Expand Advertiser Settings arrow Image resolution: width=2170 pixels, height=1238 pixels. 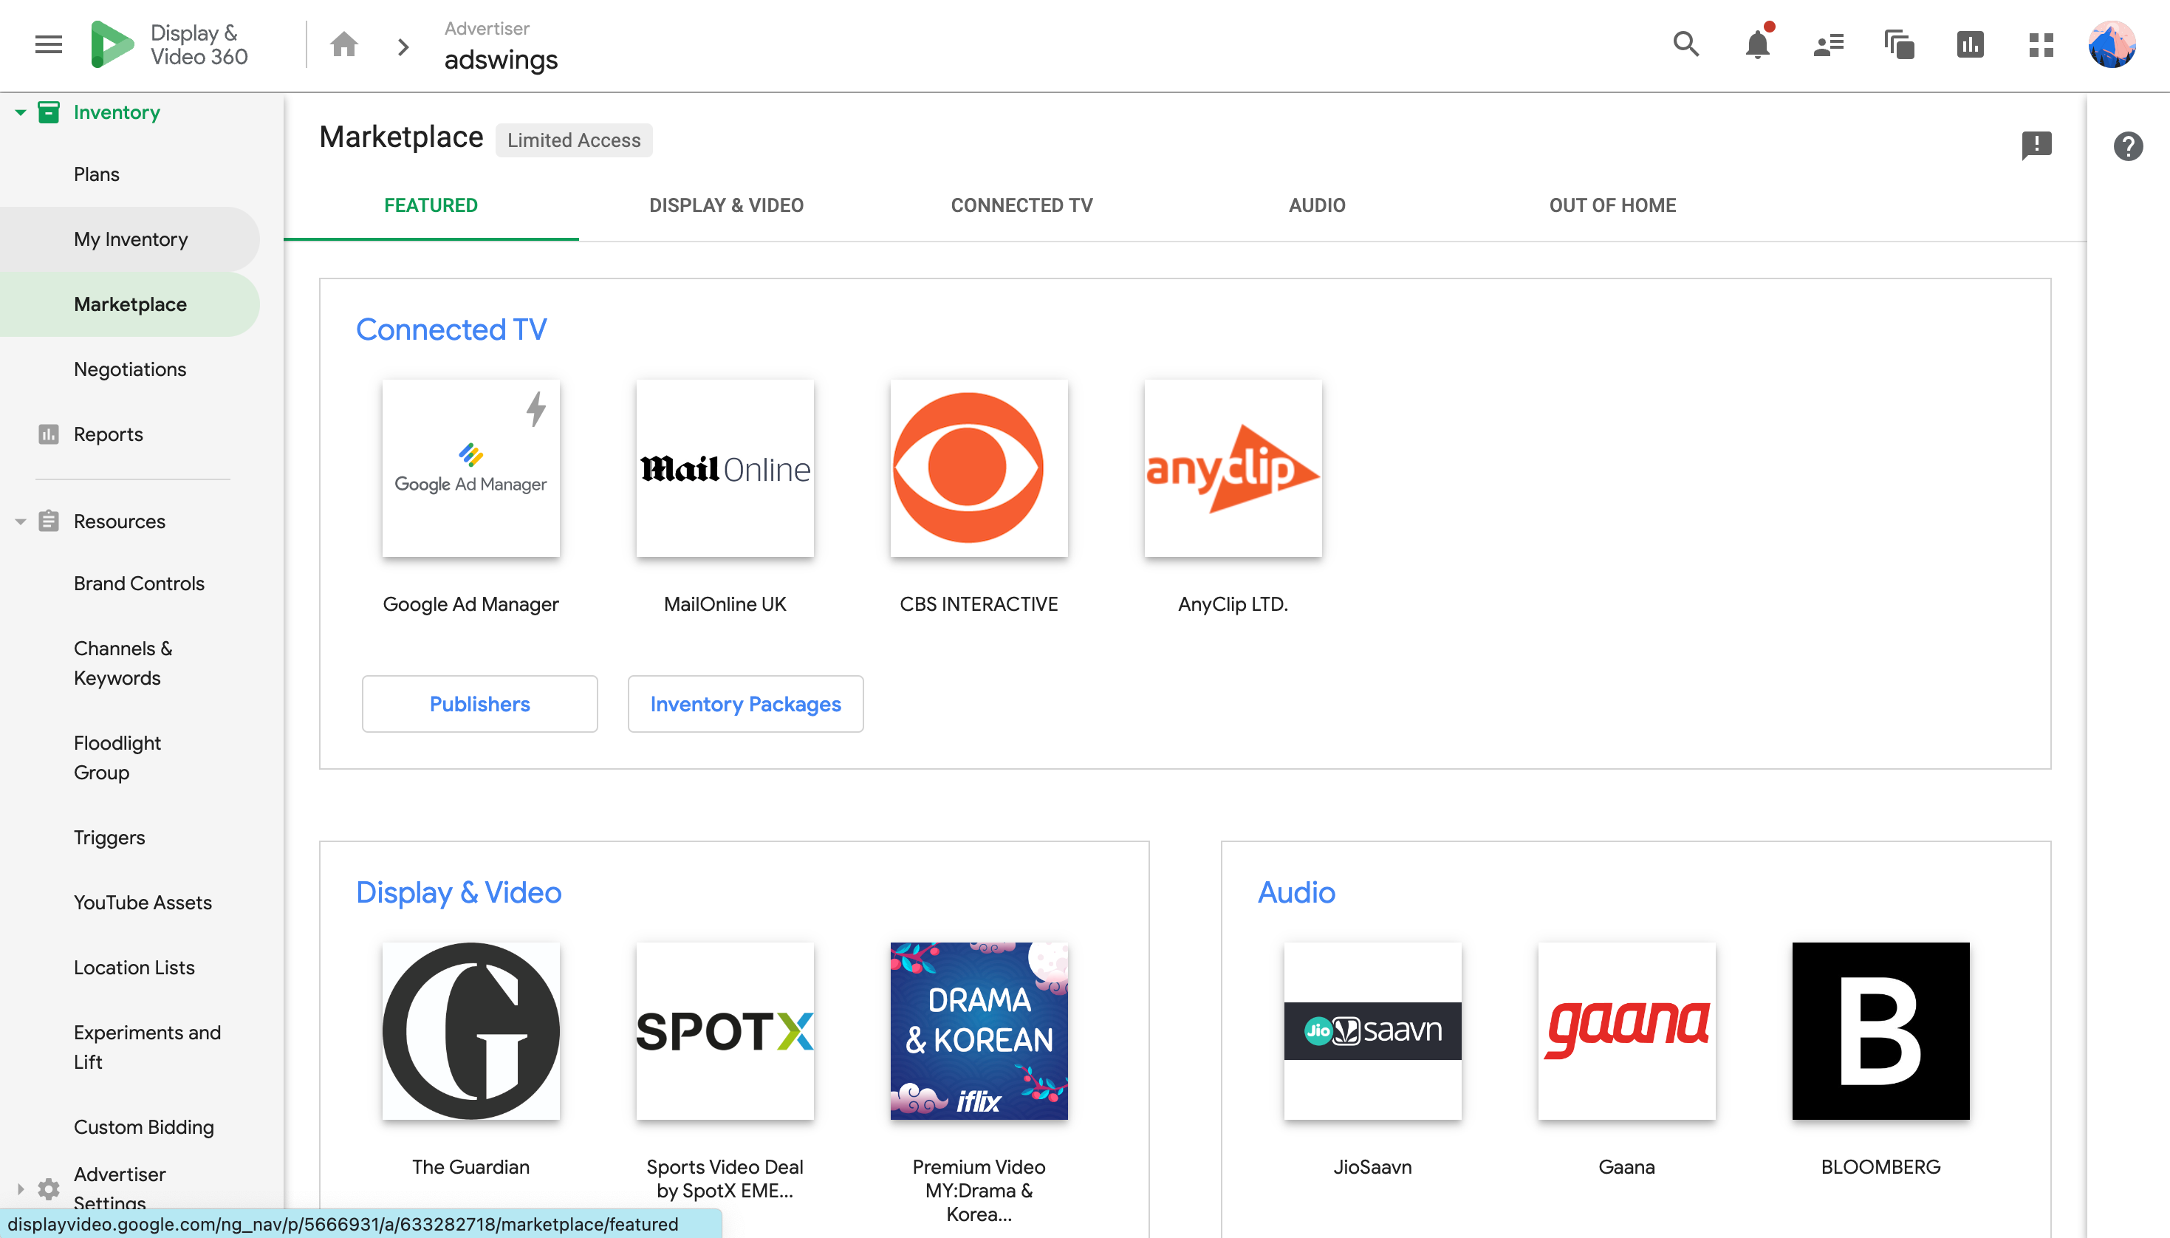click(x=21, y=1189)
